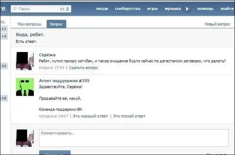
Task: Select the Вопрос tab
Action: pos(57,24)
